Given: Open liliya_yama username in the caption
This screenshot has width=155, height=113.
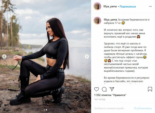Looking at the screenshot, I should point(110,20).
